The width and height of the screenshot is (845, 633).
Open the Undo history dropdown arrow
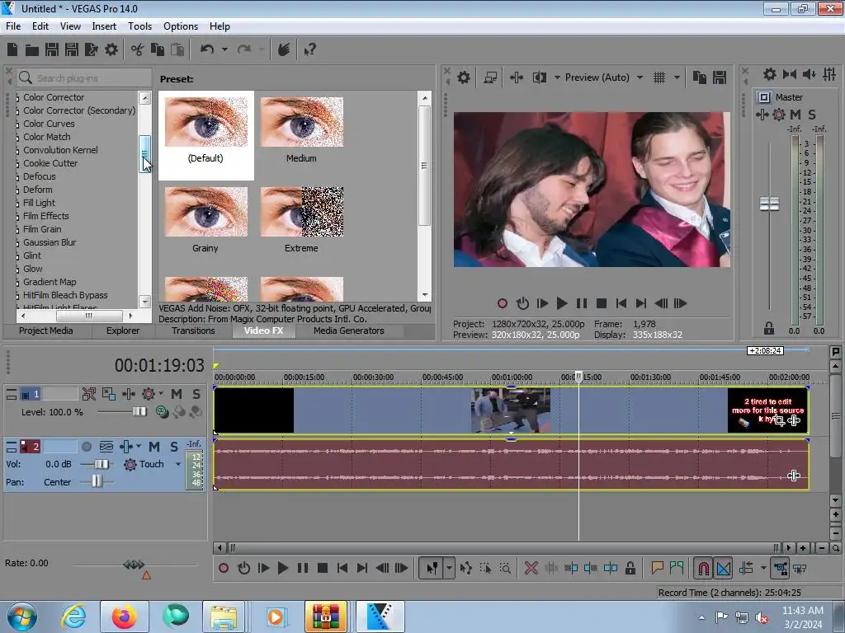[x=224, y=49]
